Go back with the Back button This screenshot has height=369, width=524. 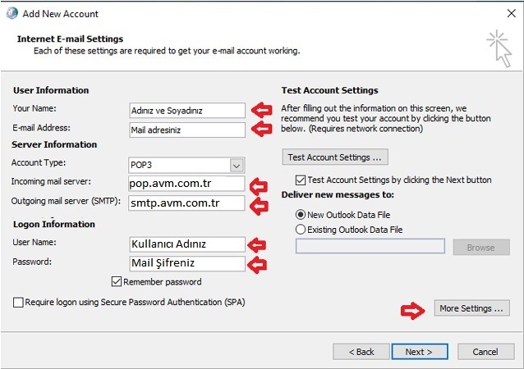coord(361,351)
